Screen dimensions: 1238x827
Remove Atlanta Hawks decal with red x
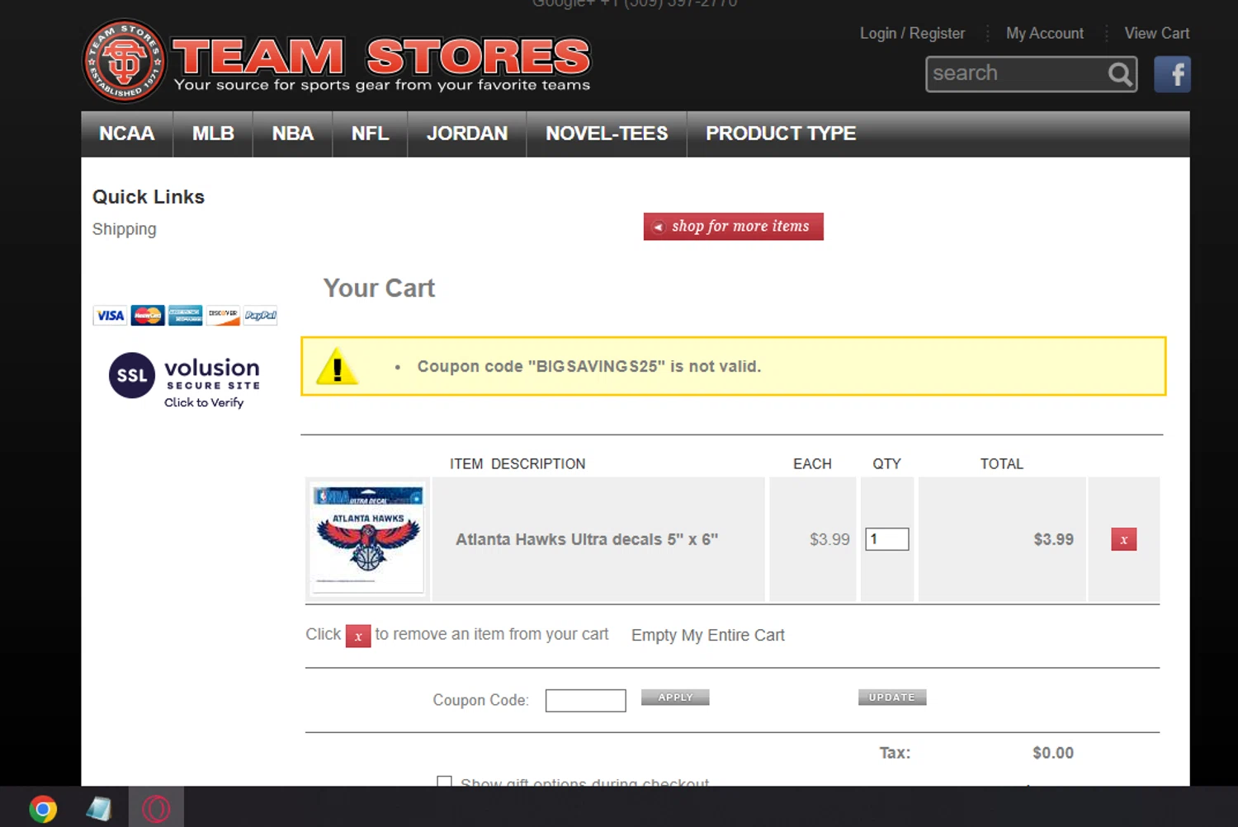[x=1123, y=539]
